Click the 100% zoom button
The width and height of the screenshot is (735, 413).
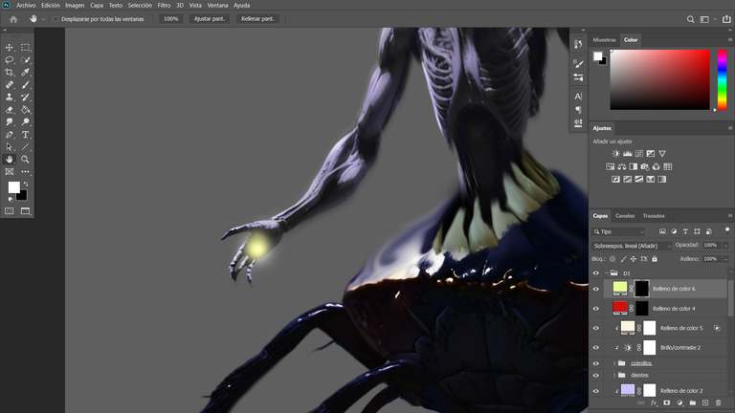[170, 19]
